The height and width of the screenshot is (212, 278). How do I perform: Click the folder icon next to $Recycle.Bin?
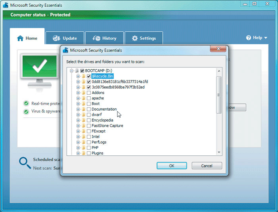83,76
